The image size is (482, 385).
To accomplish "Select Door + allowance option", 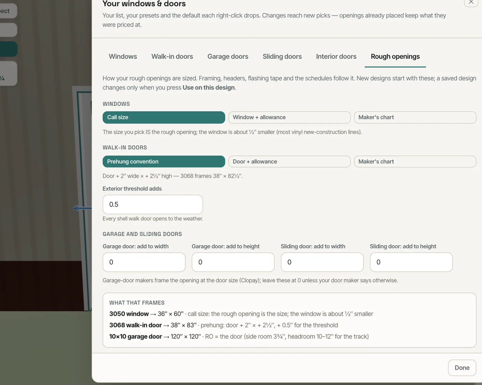I will click(x=290, y=162).
